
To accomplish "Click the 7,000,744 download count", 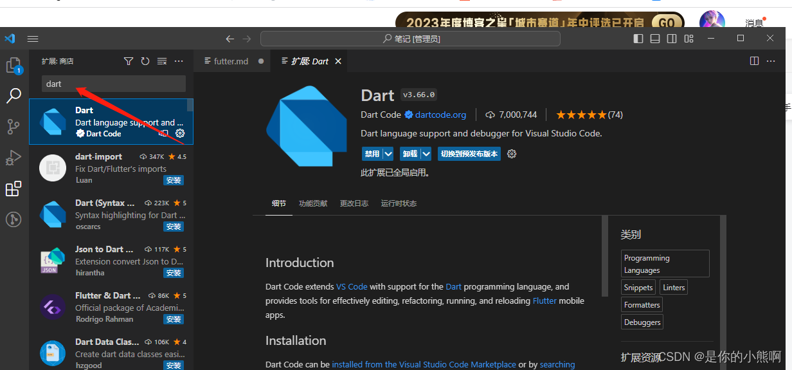I will 511,115.
